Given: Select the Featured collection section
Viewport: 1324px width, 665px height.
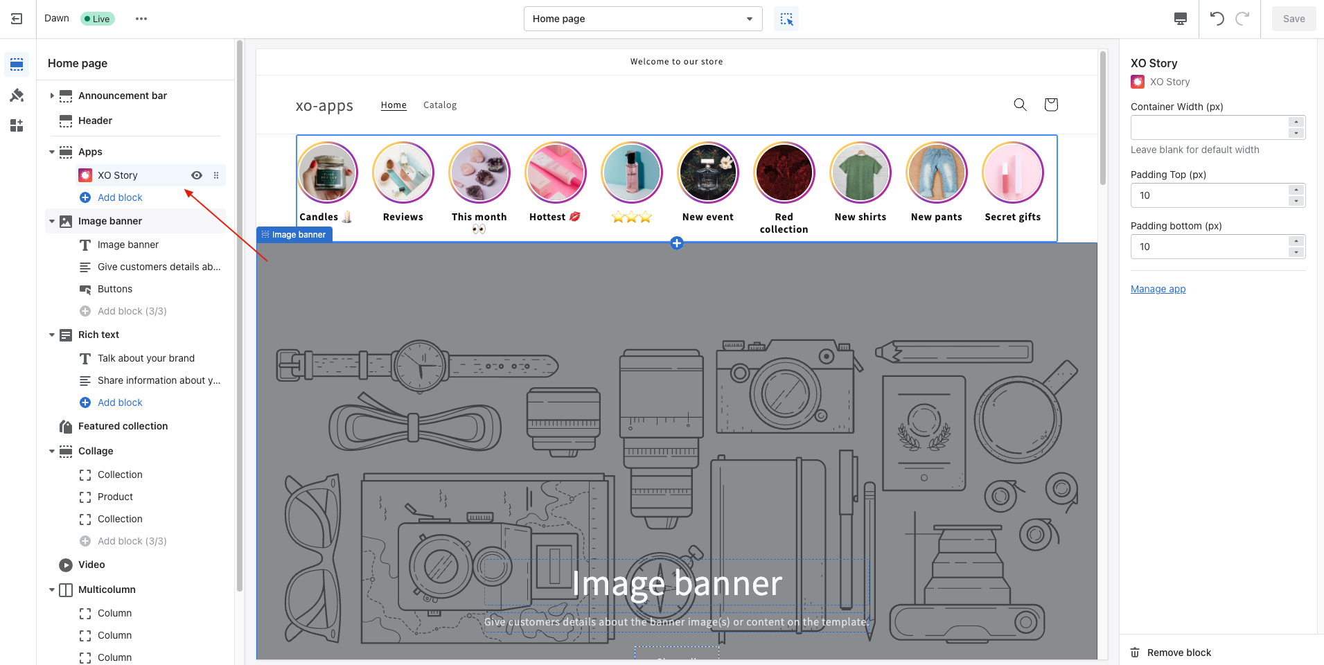Looking at the screenshot, I should (123, 426).
